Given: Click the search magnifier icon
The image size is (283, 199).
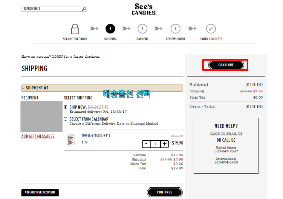Looking at the screenshot, I should 84,9.
